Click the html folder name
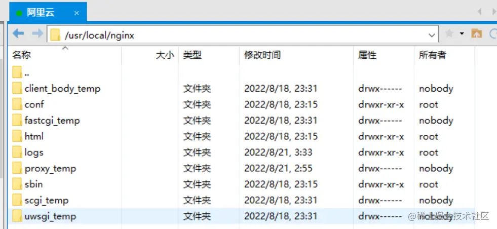Image resolution: width=497 pixels, height=229 pixels. pyautogui.click(x=34, y=136)
